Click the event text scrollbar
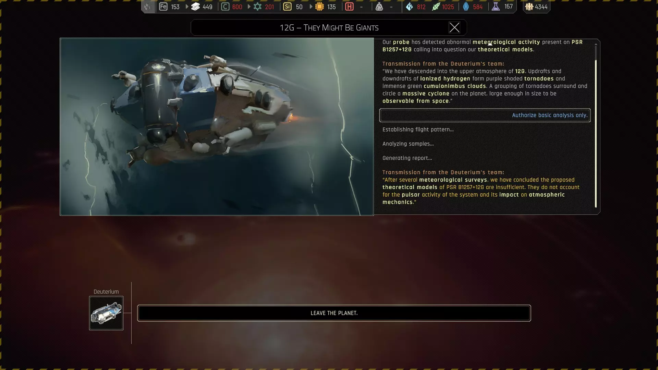 tap(596, 134)
